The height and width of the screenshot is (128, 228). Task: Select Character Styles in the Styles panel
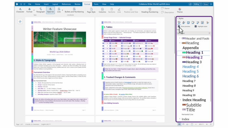pos(184,23)
